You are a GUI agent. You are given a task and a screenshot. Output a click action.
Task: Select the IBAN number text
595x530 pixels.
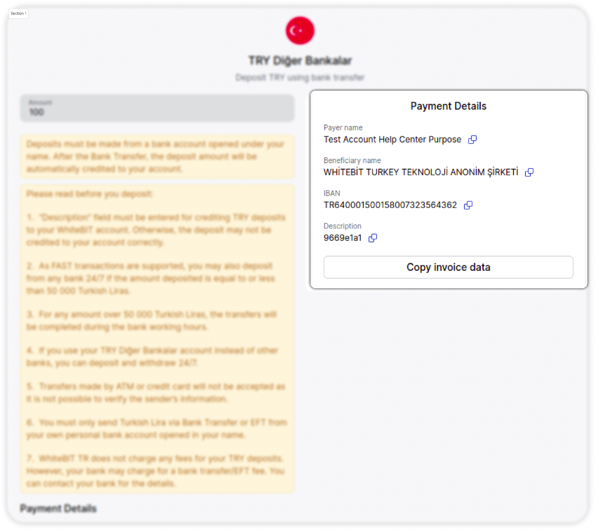[390, 205]
